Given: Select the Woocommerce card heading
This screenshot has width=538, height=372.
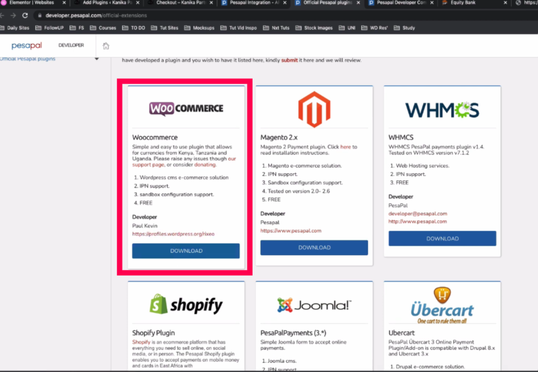Looking at the screenshot, I should [155, 137].
